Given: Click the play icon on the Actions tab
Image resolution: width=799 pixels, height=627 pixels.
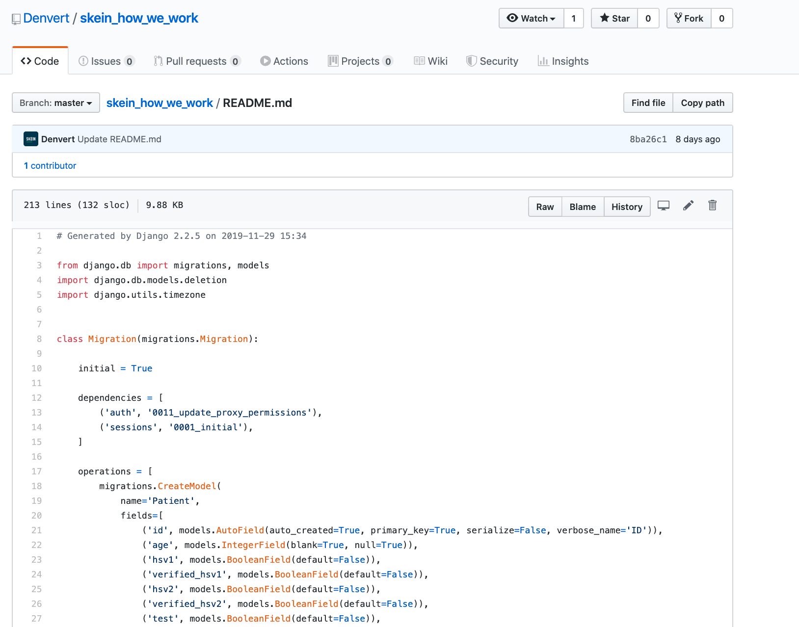Looking at the screenshot, I should (x=266, y=61).
